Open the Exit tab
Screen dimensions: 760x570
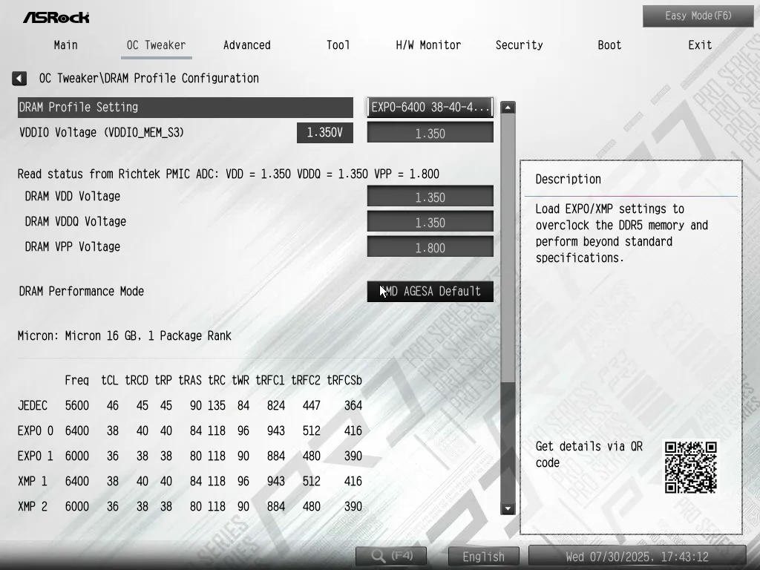[700, 45]
